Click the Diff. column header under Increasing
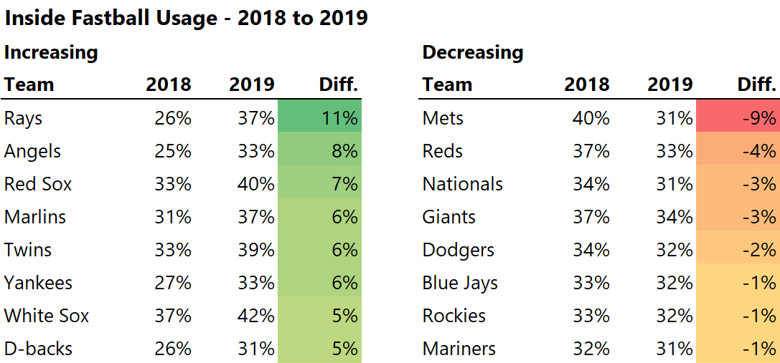The image size is (780, 363). click(338, 84)
